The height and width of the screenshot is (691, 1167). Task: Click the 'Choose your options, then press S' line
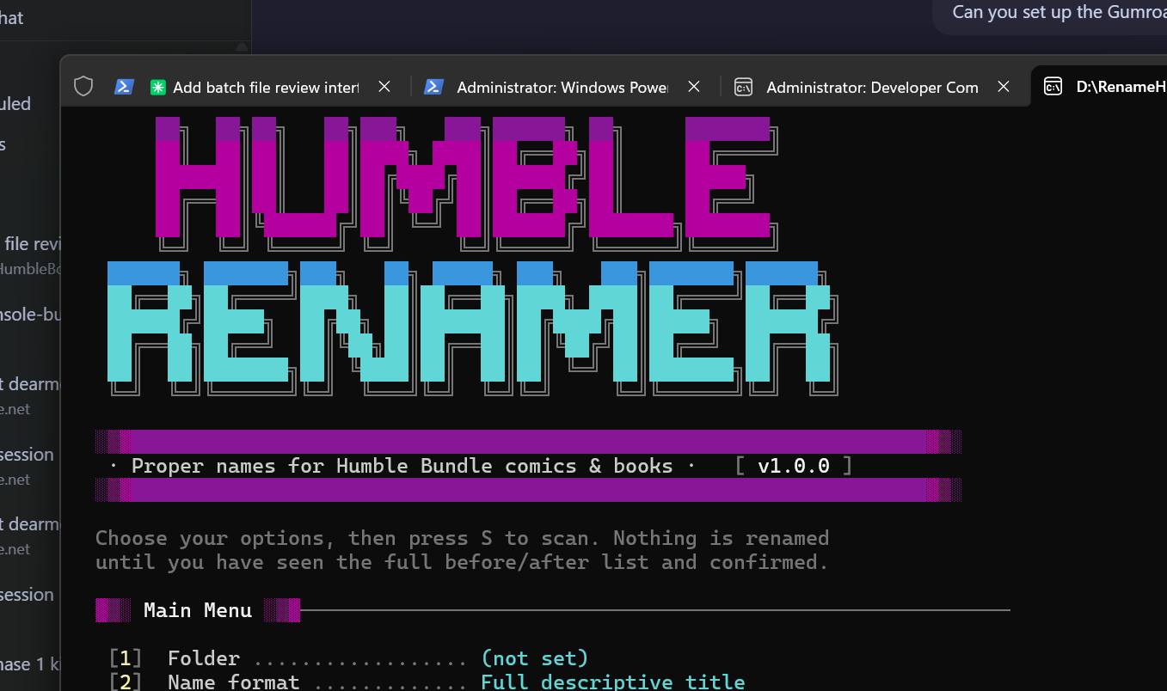click(x=462, y=538)
